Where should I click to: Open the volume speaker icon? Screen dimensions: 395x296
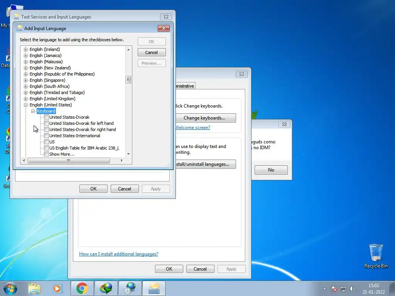(x=353, y=289)
